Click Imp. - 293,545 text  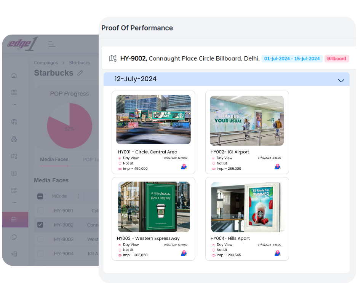click(229, 255)
